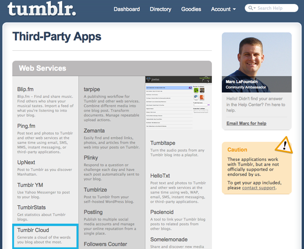
Task: Click the Web Services section header
Action: point(112,68)
